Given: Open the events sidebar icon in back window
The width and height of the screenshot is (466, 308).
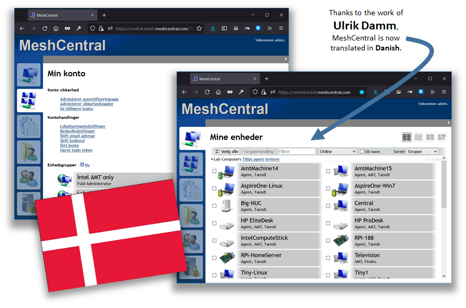Looking at the screenshot, I should (28, 126).
